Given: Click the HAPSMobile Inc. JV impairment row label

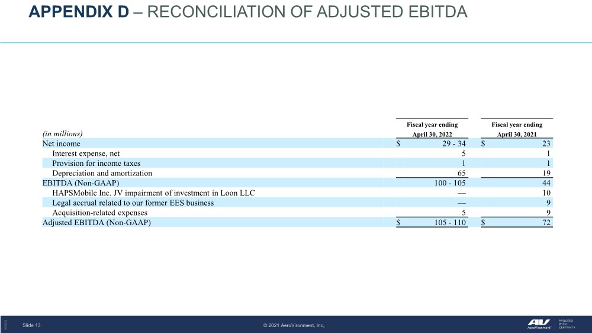Looking at the screenshot, I should click(x=153, y=193).
